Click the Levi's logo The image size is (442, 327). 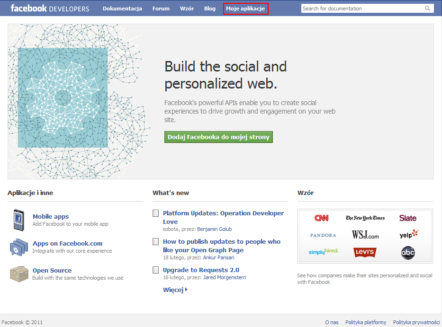pyautogui.click(x=365, y=252)
